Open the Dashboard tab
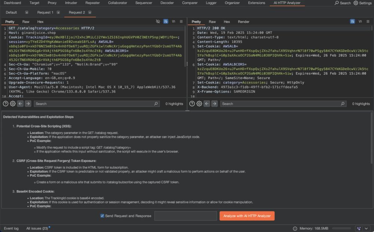The image size is (374, 232). 12,3
